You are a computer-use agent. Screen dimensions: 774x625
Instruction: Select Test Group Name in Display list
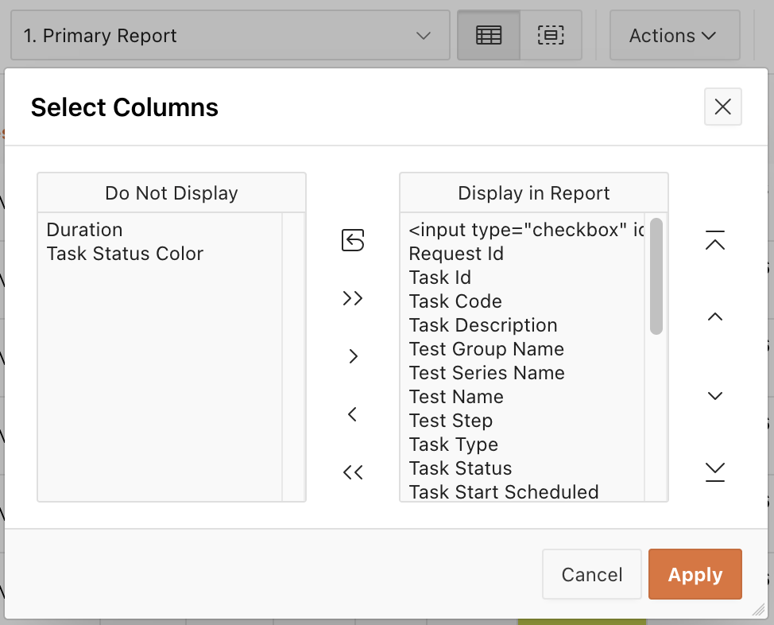click(486, 349)
